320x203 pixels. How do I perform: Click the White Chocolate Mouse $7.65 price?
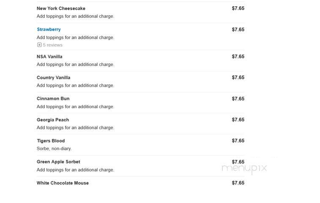coord(238,183)
